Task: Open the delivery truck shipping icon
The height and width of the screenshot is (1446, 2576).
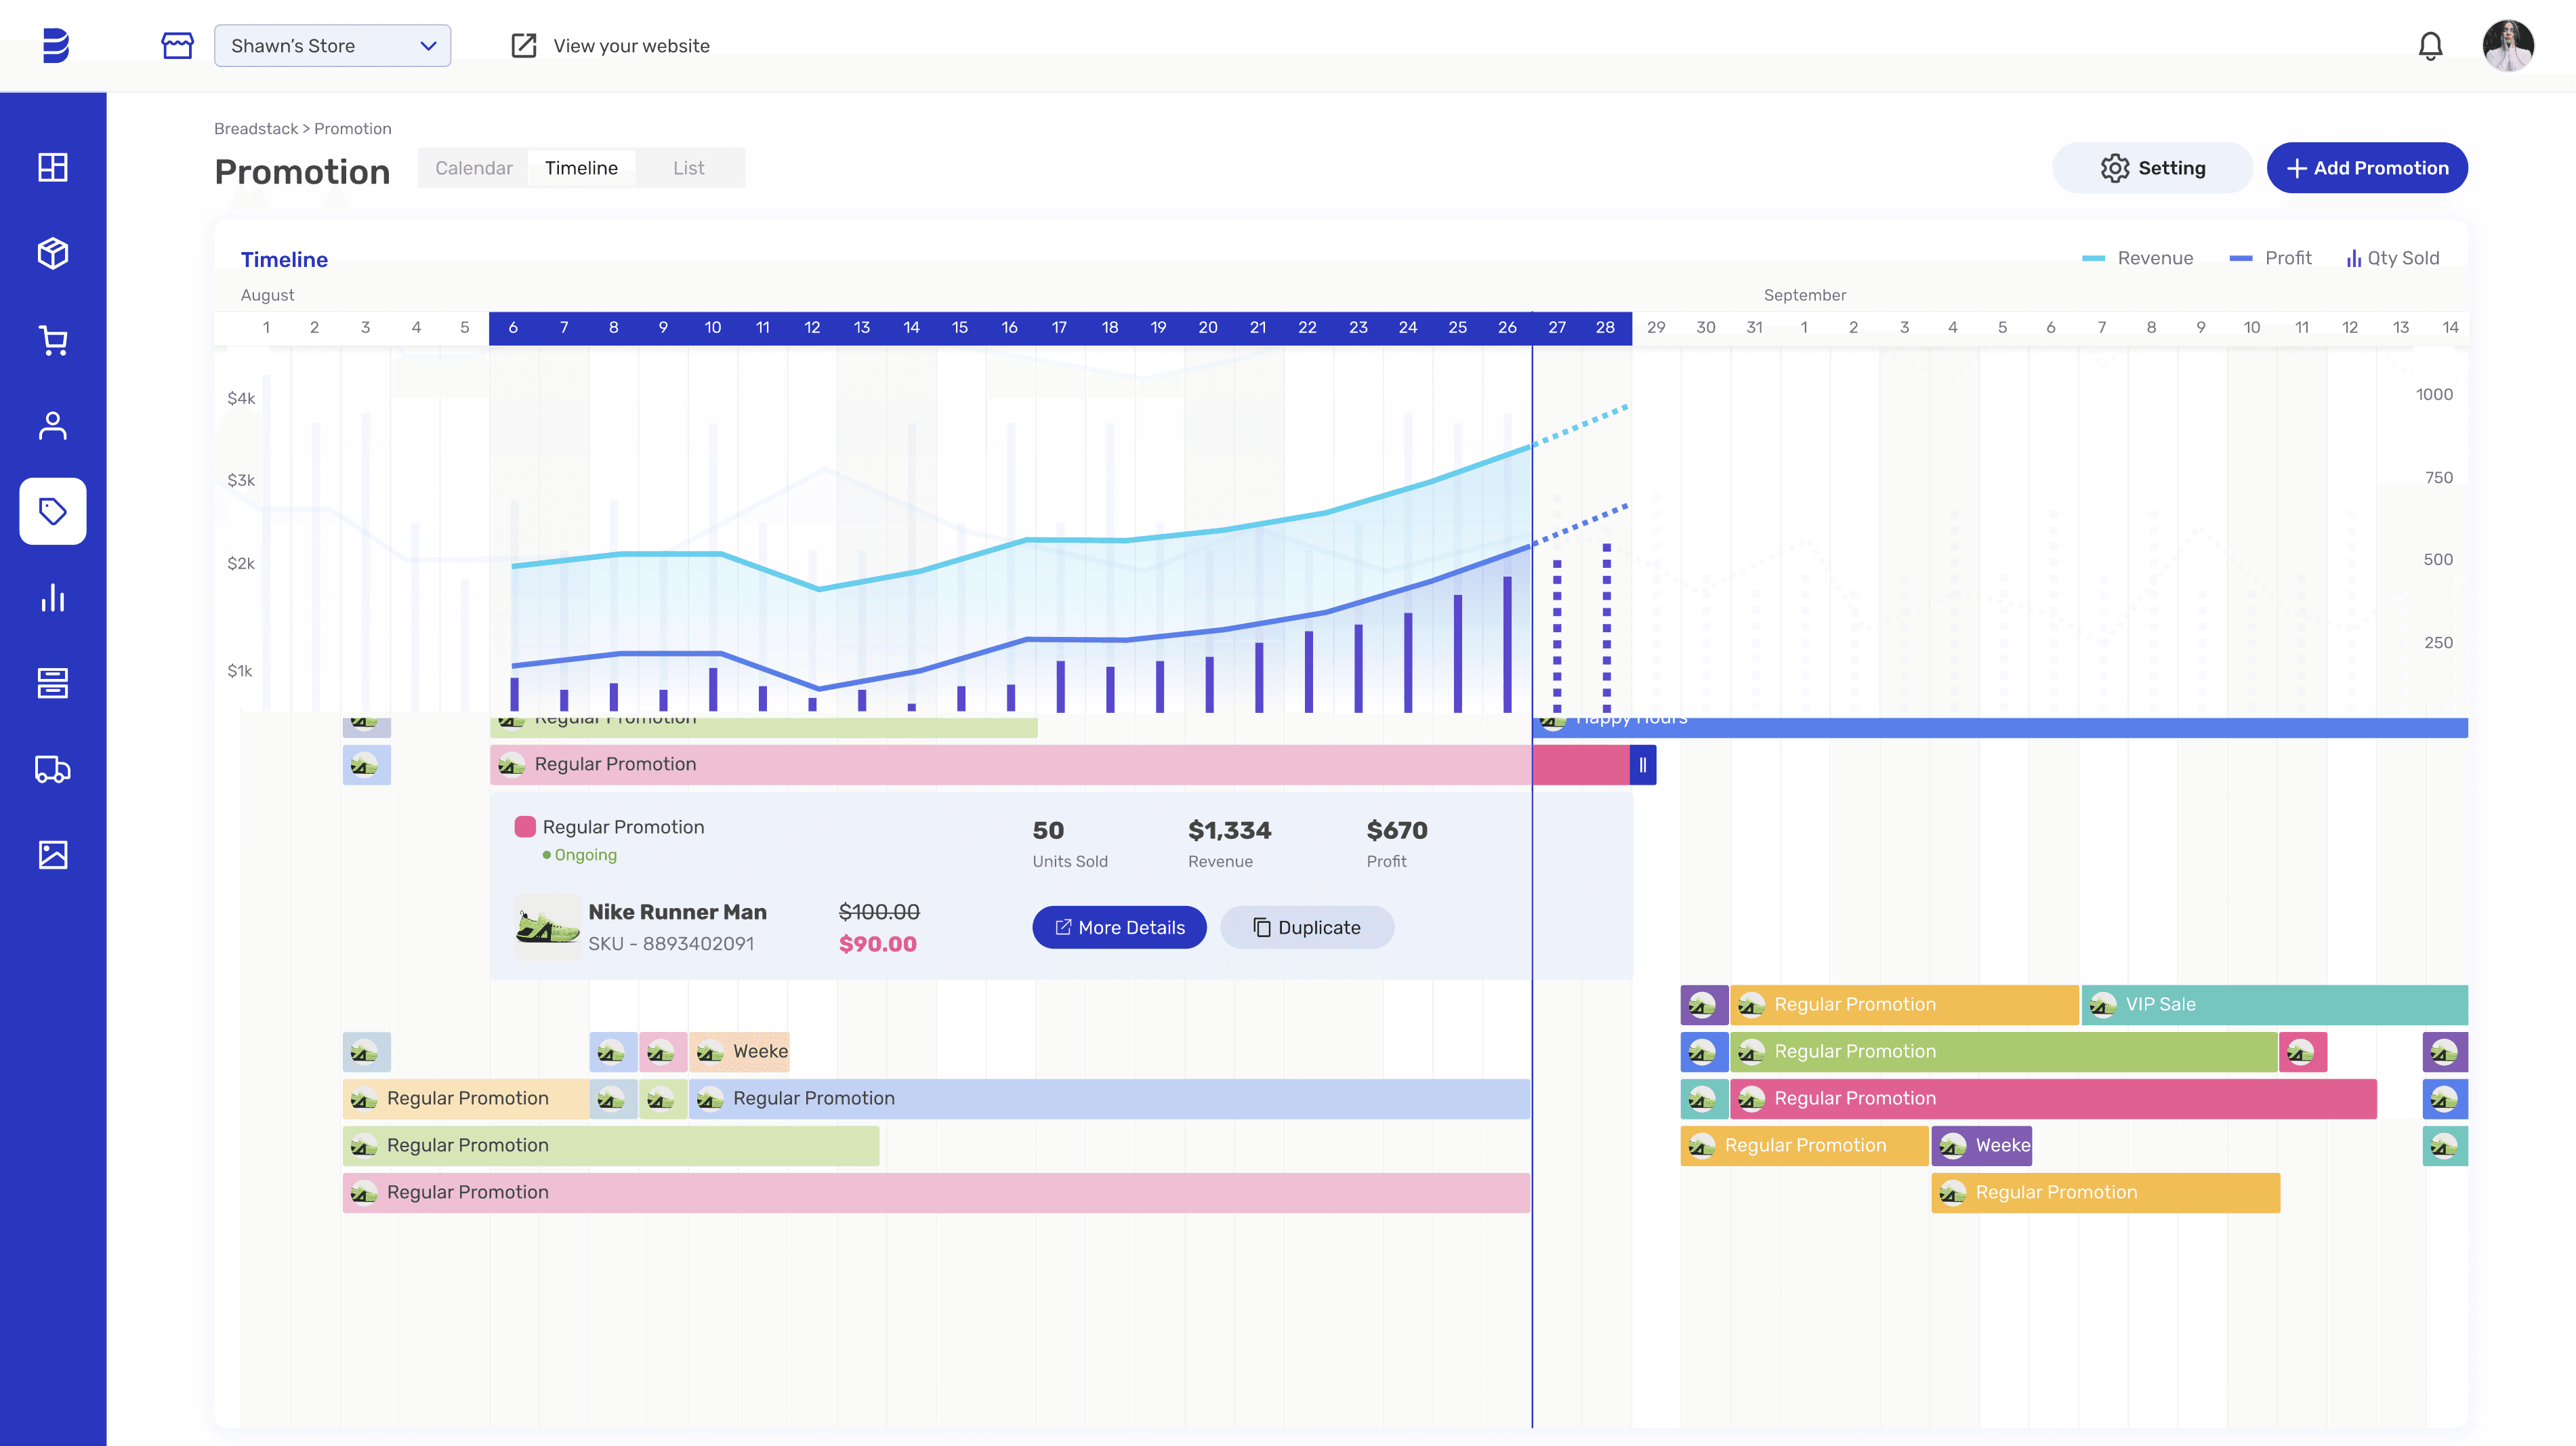Action: [53, 769]
